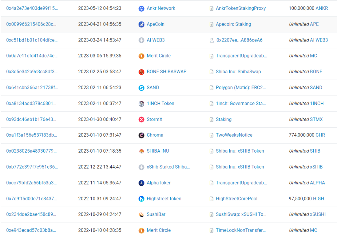Click the AI WEB3 token icon

pos(141,40)
